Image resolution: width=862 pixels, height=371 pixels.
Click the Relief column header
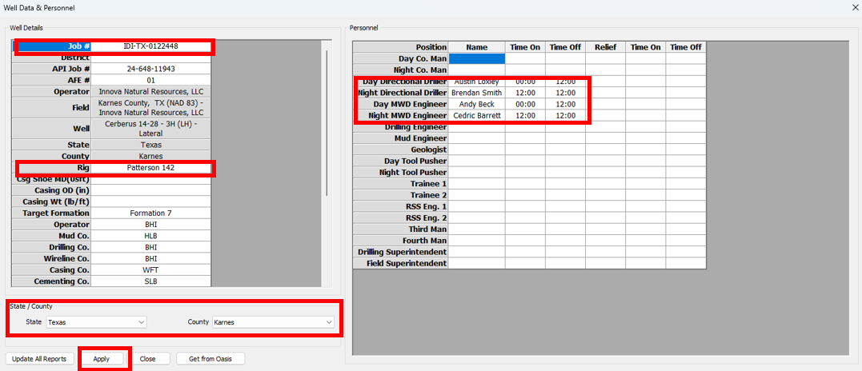605,47
